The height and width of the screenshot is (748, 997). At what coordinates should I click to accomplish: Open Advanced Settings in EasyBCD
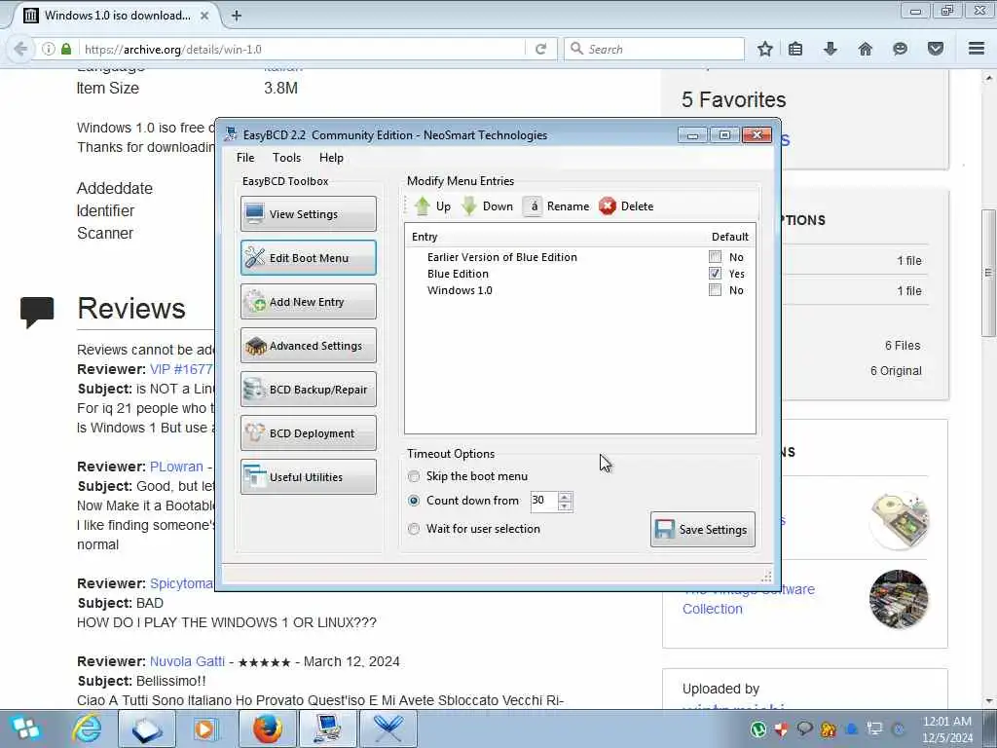coord(309,346)
